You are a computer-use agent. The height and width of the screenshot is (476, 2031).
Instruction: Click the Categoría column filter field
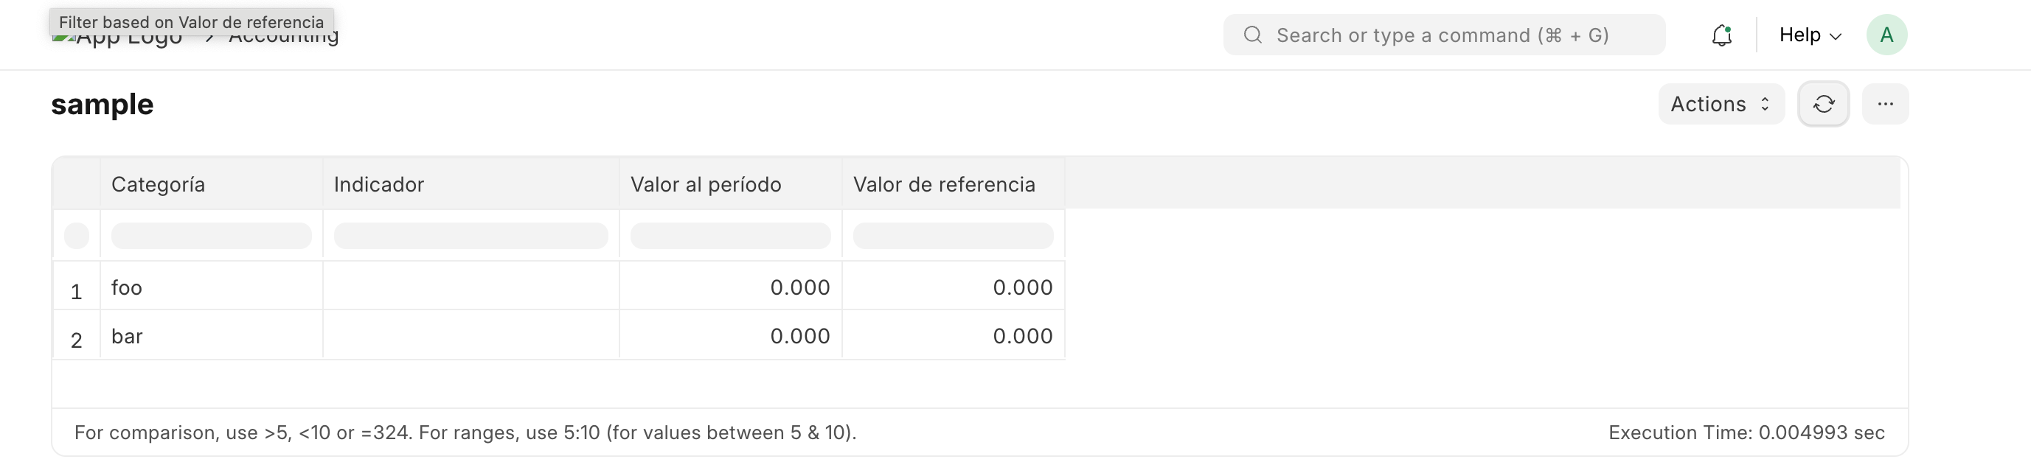pos(212,236)
